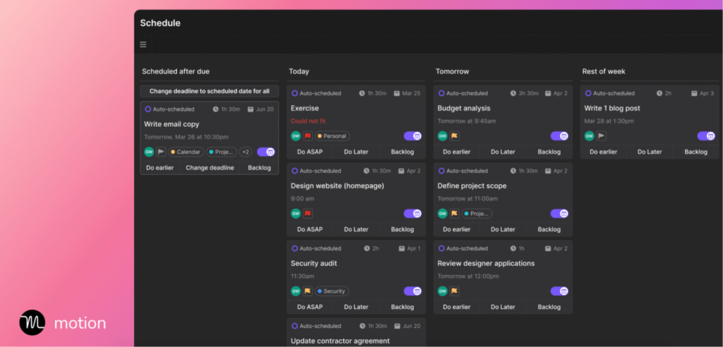Viewport: 723px width, 347px height.
Task: Open the Personal label on Exercise task
Action: coord(332,136)
